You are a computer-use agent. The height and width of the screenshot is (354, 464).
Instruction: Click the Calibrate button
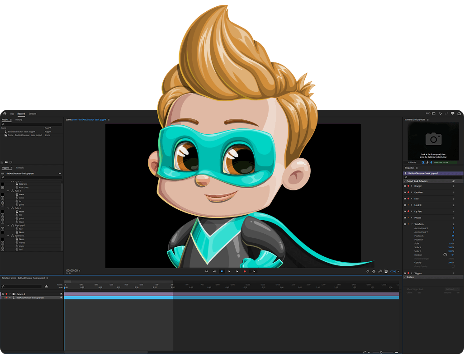412,162
